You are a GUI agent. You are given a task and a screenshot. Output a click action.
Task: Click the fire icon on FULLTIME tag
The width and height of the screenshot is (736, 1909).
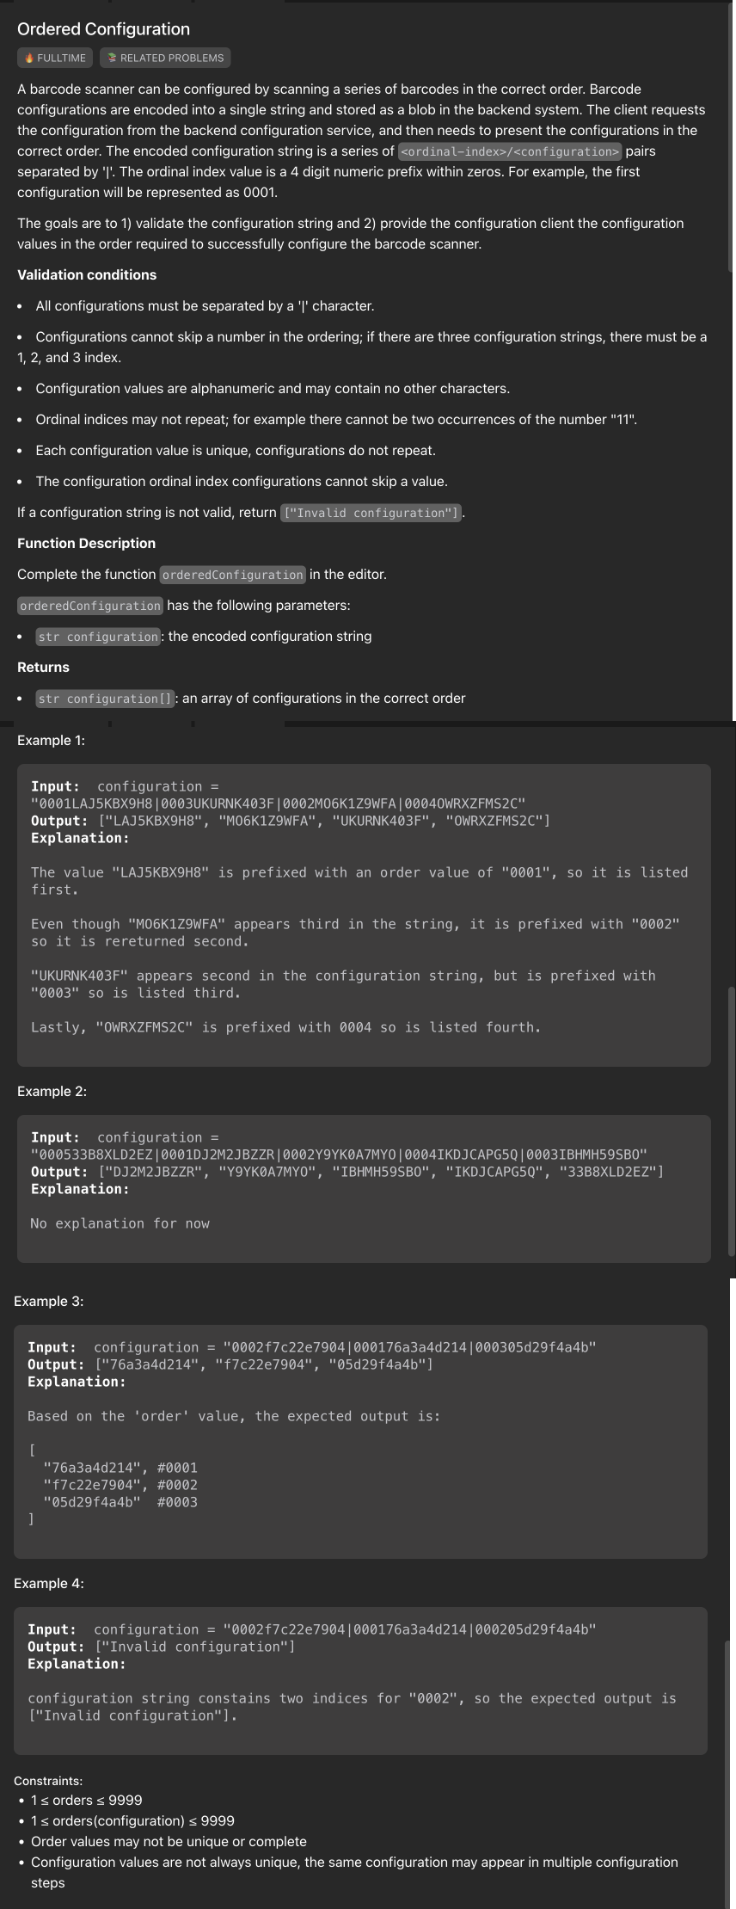(x=29, y=59)
